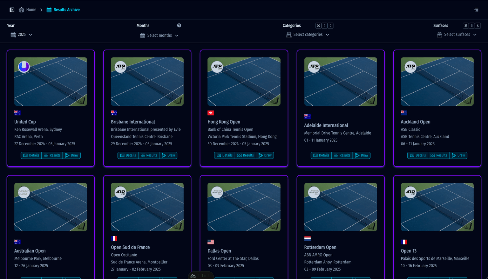Image resolution: width=488 pixels, height=279 pixels.
Task: Open United Cup Details
Action: pos(31,155)
